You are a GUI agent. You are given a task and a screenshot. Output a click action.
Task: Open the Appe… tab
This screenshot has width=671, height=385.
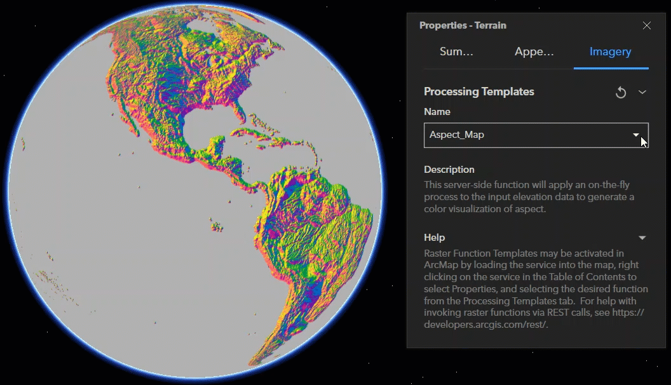534,51
